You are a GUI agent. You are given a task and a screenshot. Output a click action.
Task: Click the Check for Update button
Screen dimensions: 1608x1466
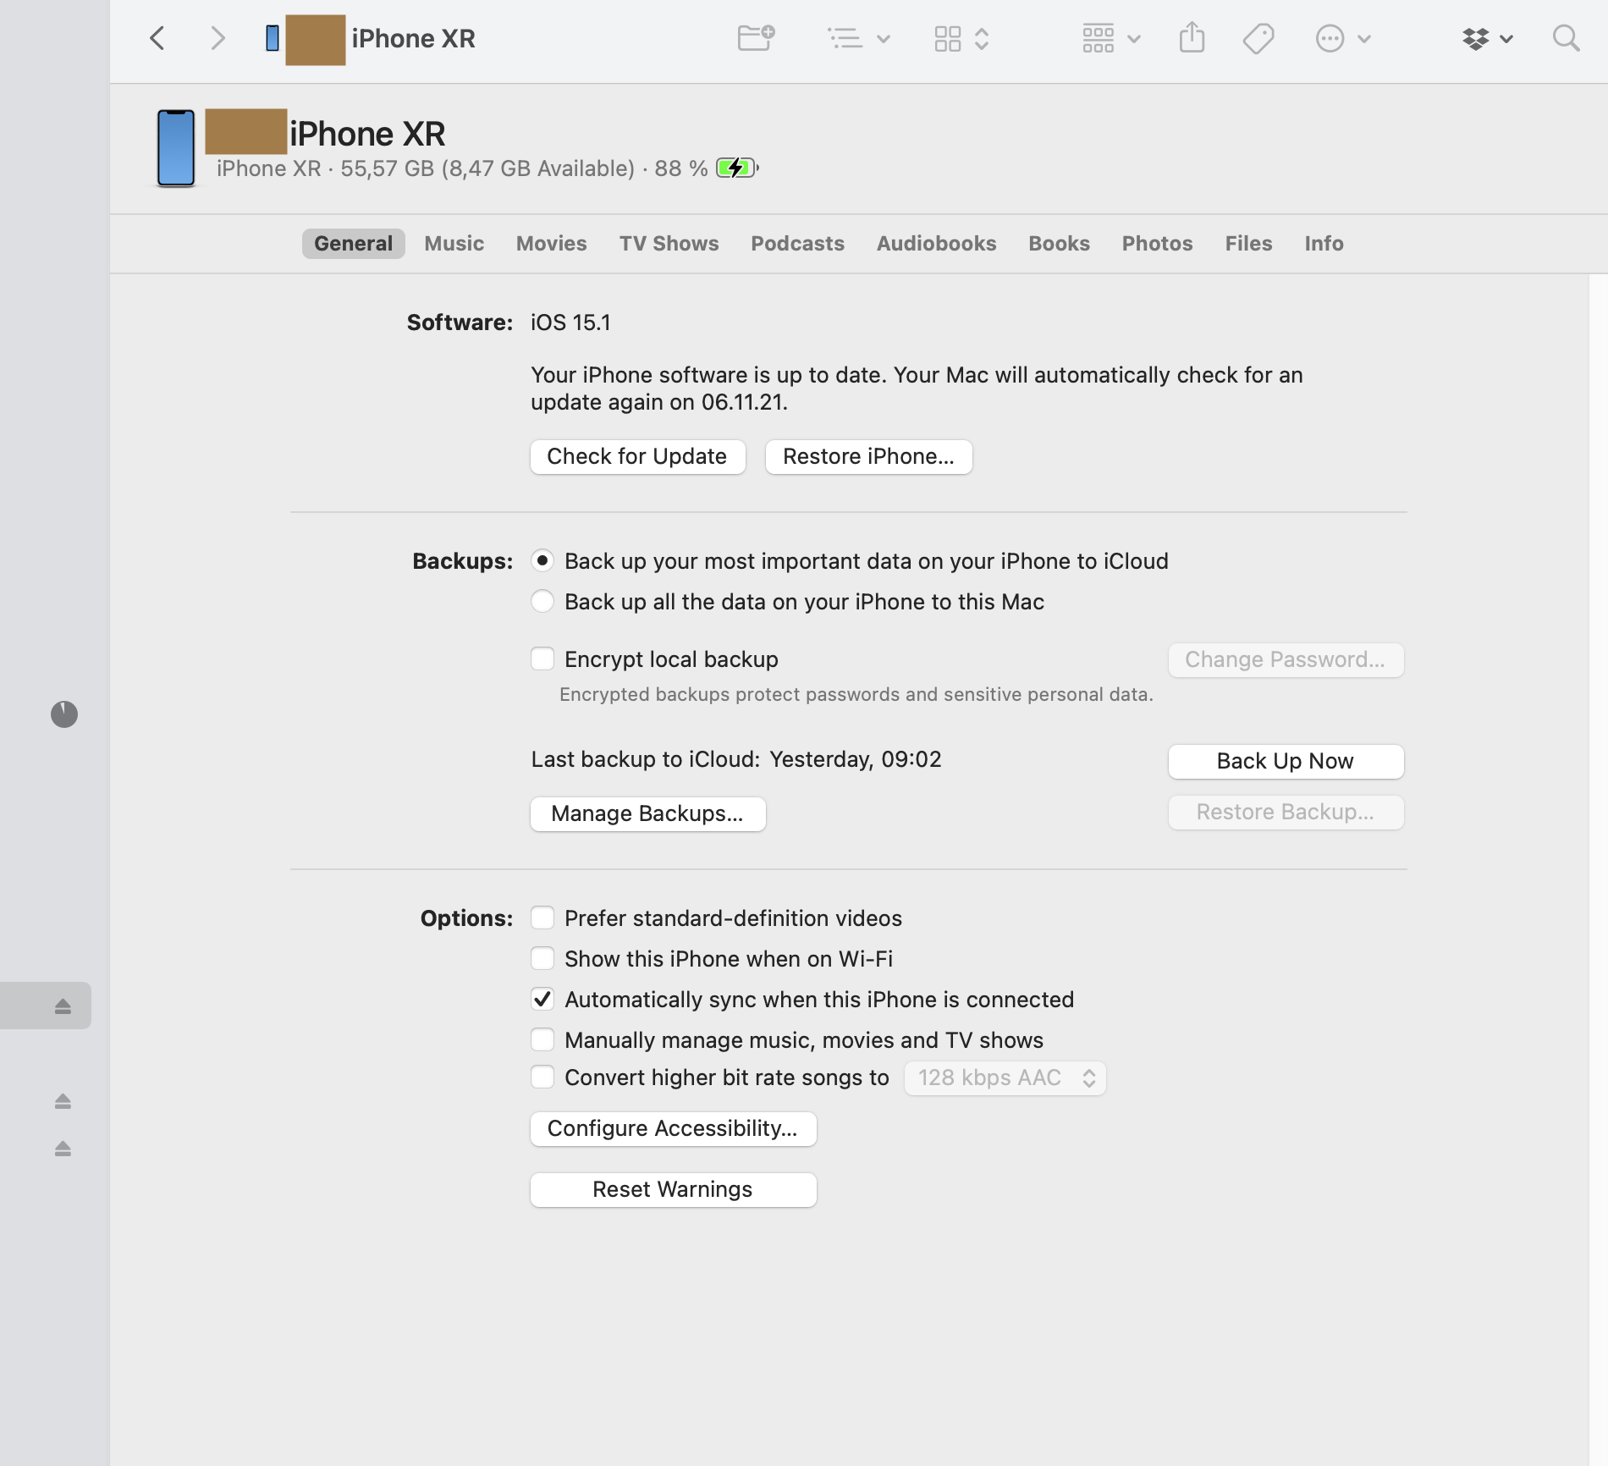pos(637,456)
